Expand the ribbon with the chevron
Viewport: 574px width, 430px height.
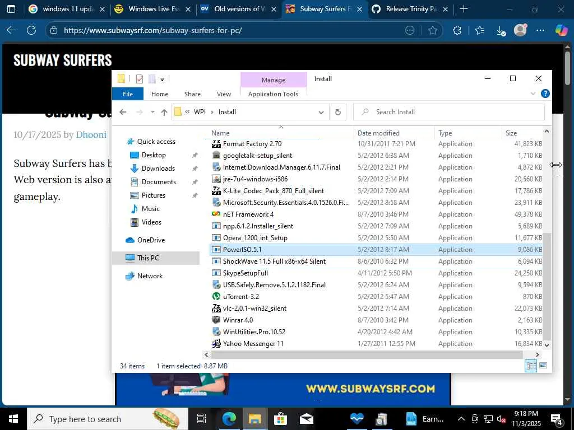point(533,94)
